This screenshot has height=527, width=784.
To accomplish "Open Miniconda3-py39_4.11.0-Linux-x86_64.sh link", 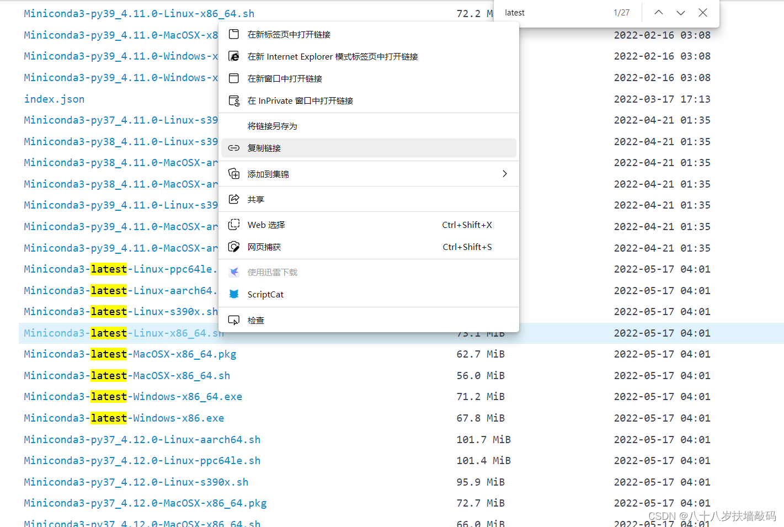I will (139, 13).
